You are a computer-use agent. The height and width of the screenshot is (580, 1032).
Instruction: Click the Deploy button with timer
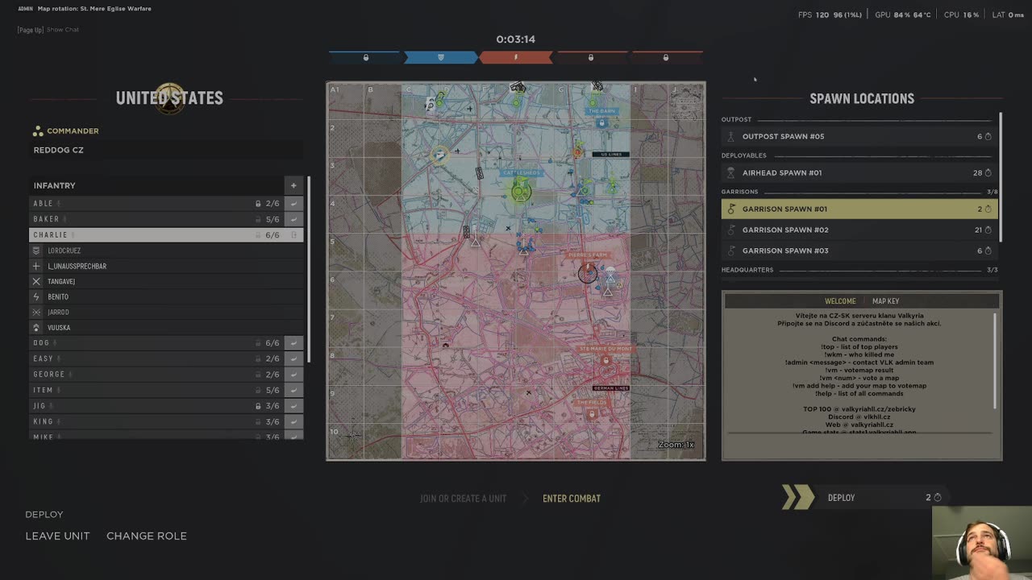pyautogui.click(x=865, y=498)
